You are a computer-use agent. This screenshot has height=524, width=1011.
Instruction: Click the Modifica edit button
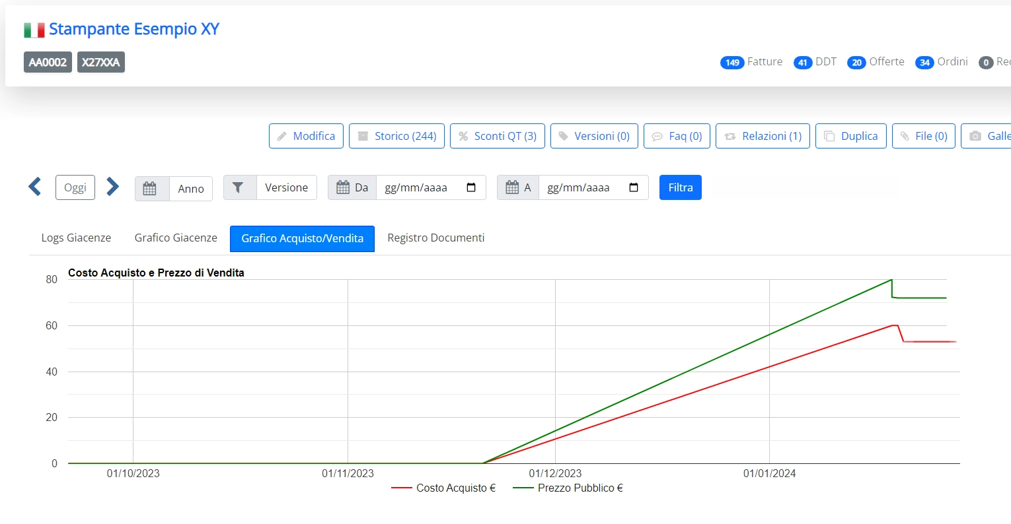[x=306, y=136]
